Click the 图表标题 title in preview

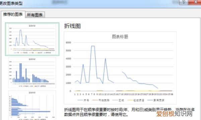coord(120,37)
